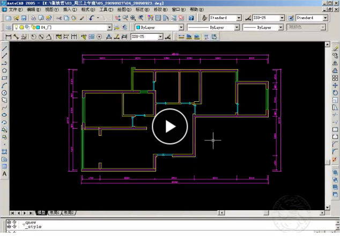Open the ByLayer lineweight dropdown
This screenshot has width=340, height=245.
[281, 27]
